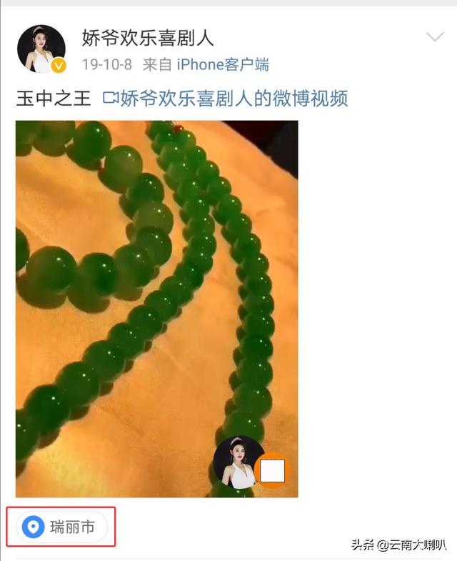Click the 来自 source label text
The width and height of the screenshot is (457, 561).
point(157,65)
